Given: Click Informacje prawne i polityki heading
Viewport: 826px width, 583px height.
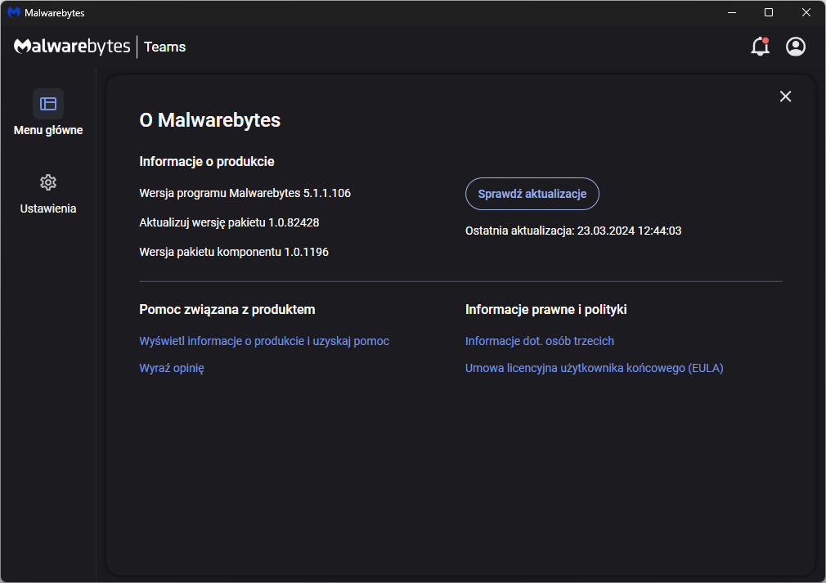Looking at the screenshot, I should click(x=545, y=310).
